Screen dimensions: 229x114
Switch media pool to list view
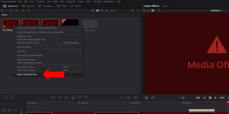click(106, 11)
